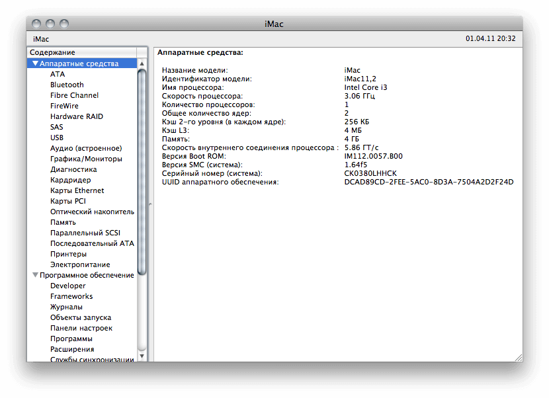The width and height of the screenshot is (549, 398).
Task: Select FireWire in the sidebar
Action: pyautogui.click(x=64, y=106)
